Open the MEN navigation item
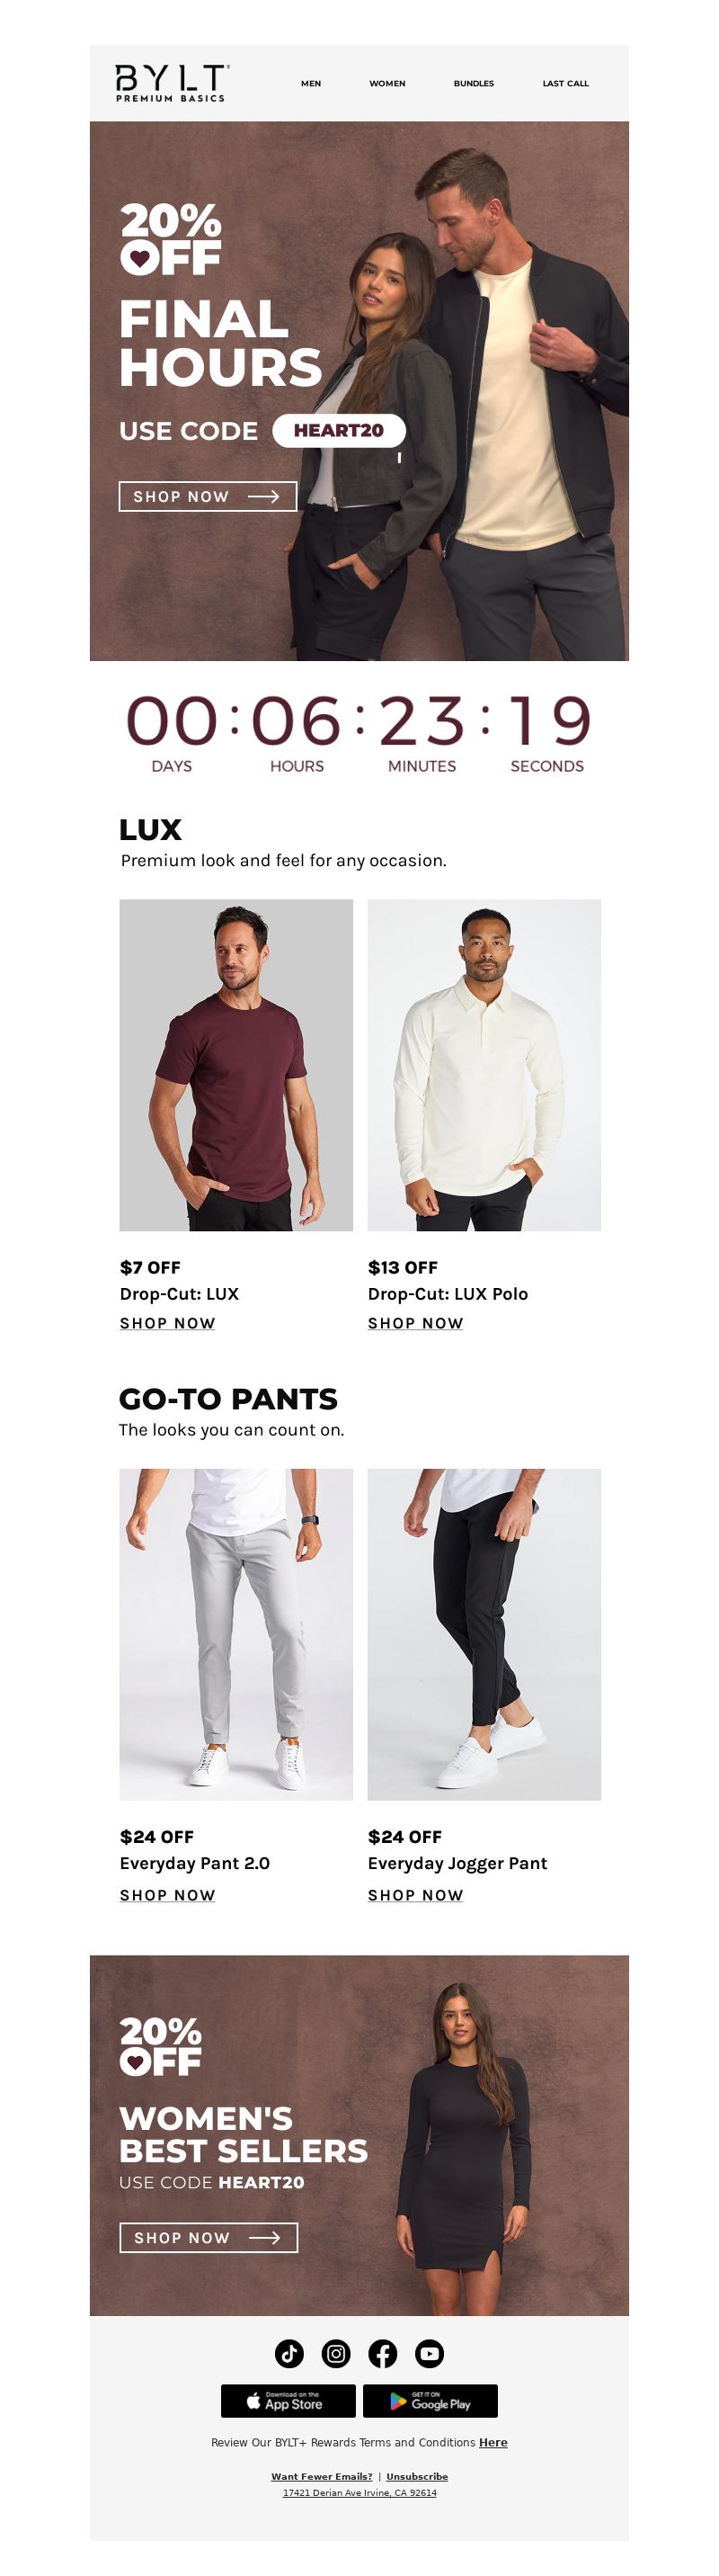 [312, 83]
